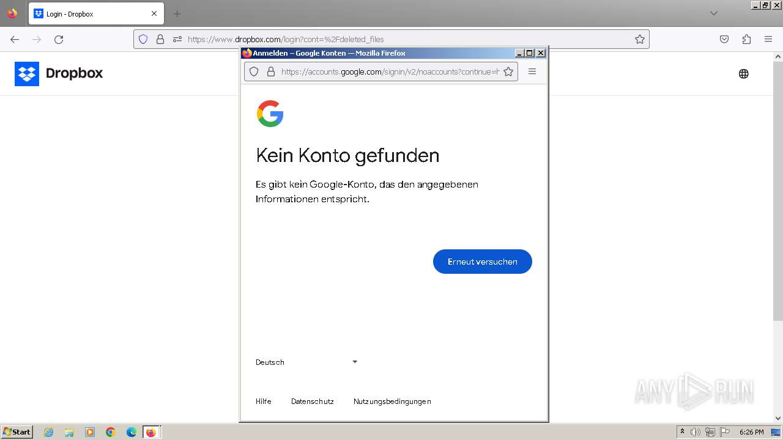Minimize the Google Konten popup window
Viewport: 783px width, 440px height.
519,53
